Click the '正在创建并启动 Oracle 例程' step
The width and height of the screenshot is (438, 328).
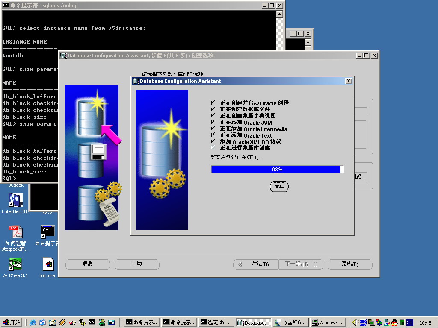(254, 103)
